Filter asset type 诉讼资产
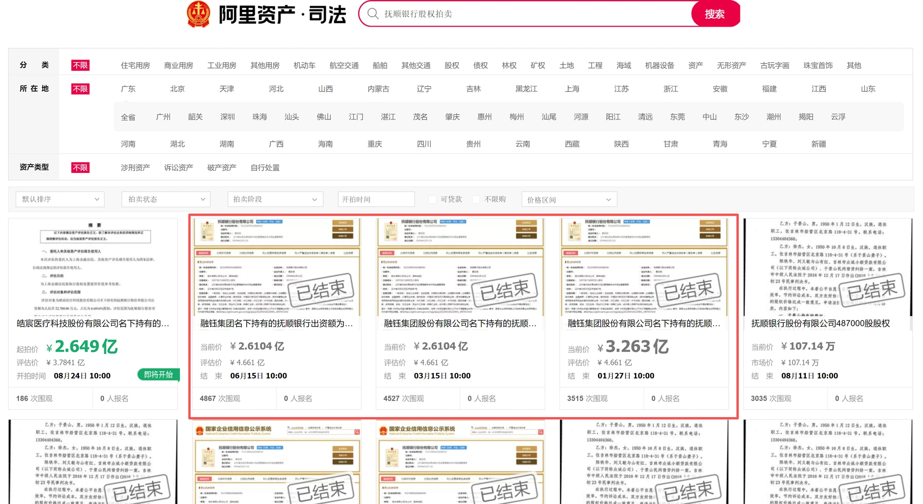This screenshot has height=504, width=923. 178,168
